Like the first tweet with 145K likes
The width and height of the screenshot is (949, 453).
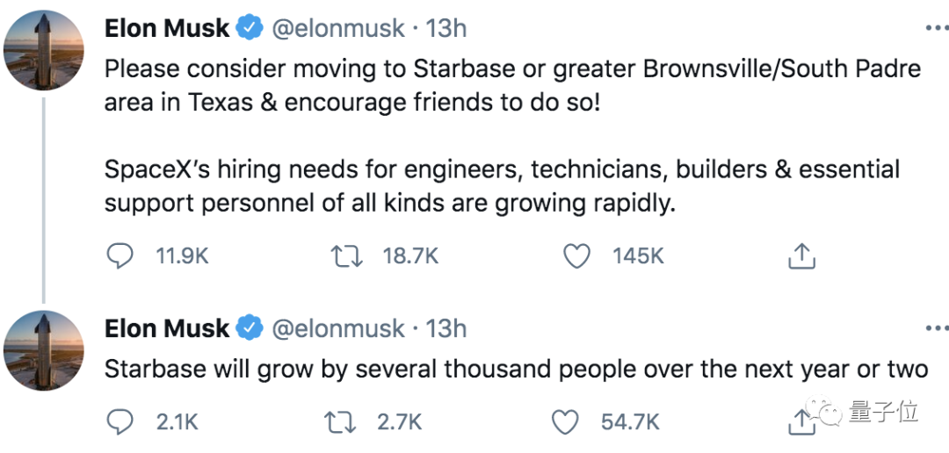tap(576, 256)
